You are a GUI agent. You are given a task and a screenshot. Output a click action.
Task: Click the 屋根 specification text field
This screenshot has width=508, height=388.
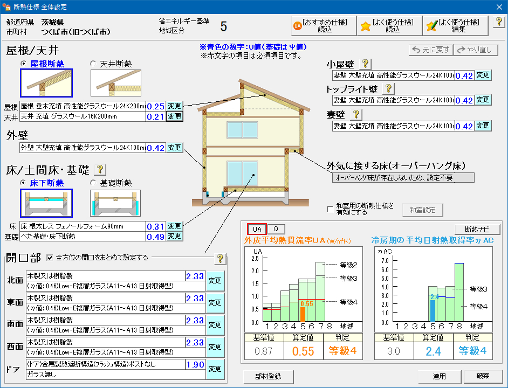[83, 107]
